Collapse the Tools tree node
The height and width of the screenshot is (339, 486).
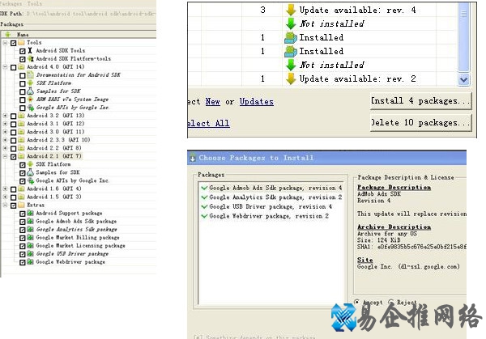click(5, 42)
